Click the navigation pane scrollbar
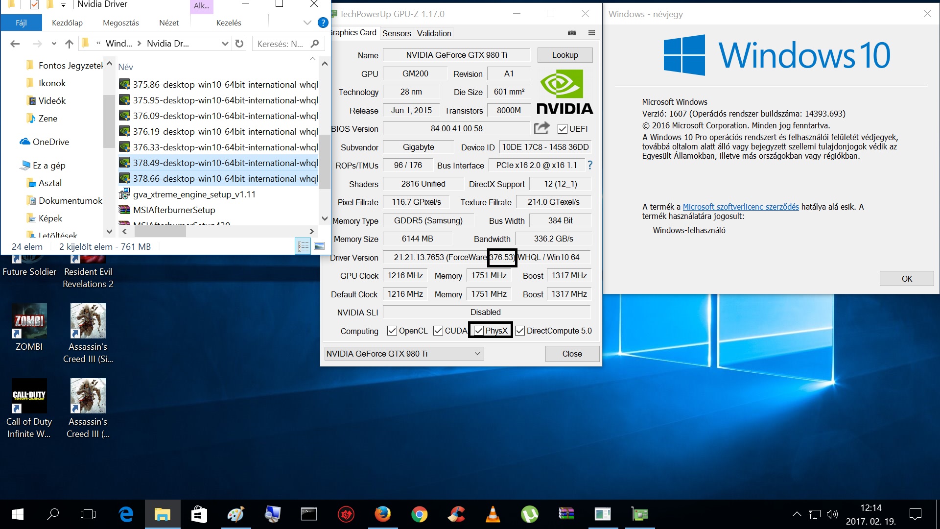940x529 pixels. tap(109, 121)
